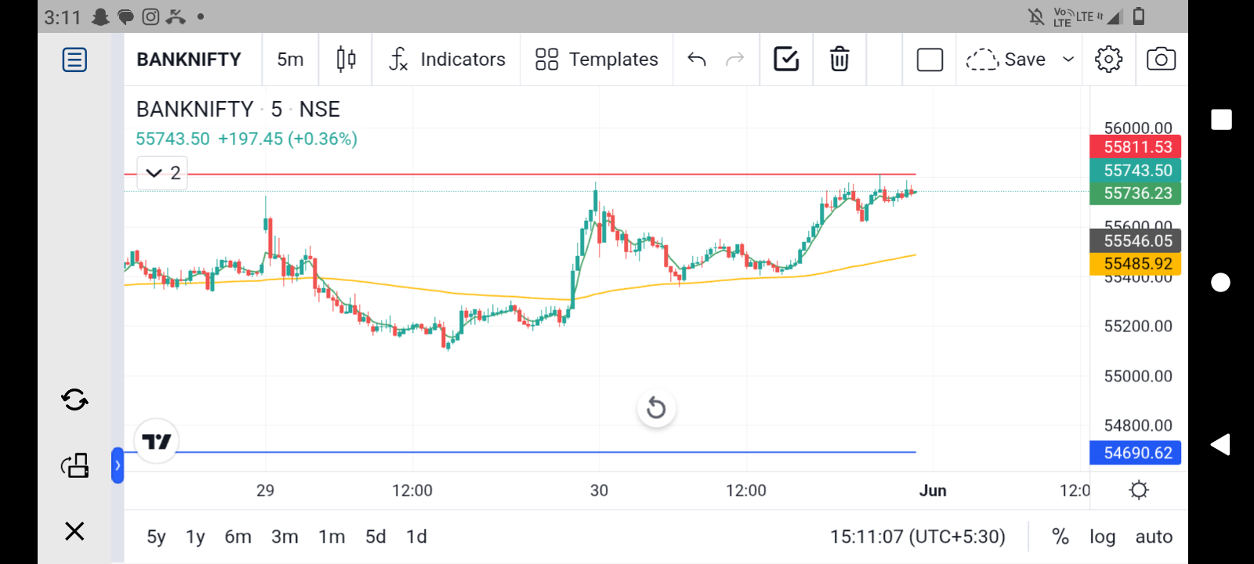This screenshot has width=1254, height=564.
Task: Change the 5m chart interval
Action: click(290, 60)
